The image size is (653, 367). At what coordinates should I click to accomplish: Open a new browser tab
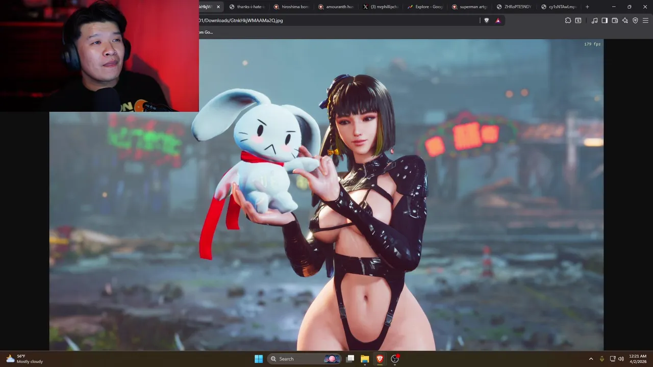(587, 7)
